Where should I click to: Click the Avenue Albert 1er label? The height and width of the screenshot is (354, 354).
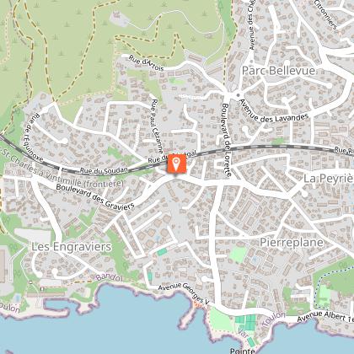pyautogui.click(x=325, y=317)
